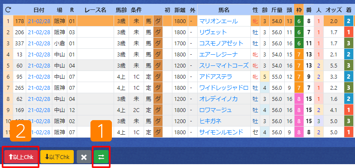Click the 2C condition cell for ロワマージュ
The height and width of the screenshot is (168, 355).
[x=136, y=110]
